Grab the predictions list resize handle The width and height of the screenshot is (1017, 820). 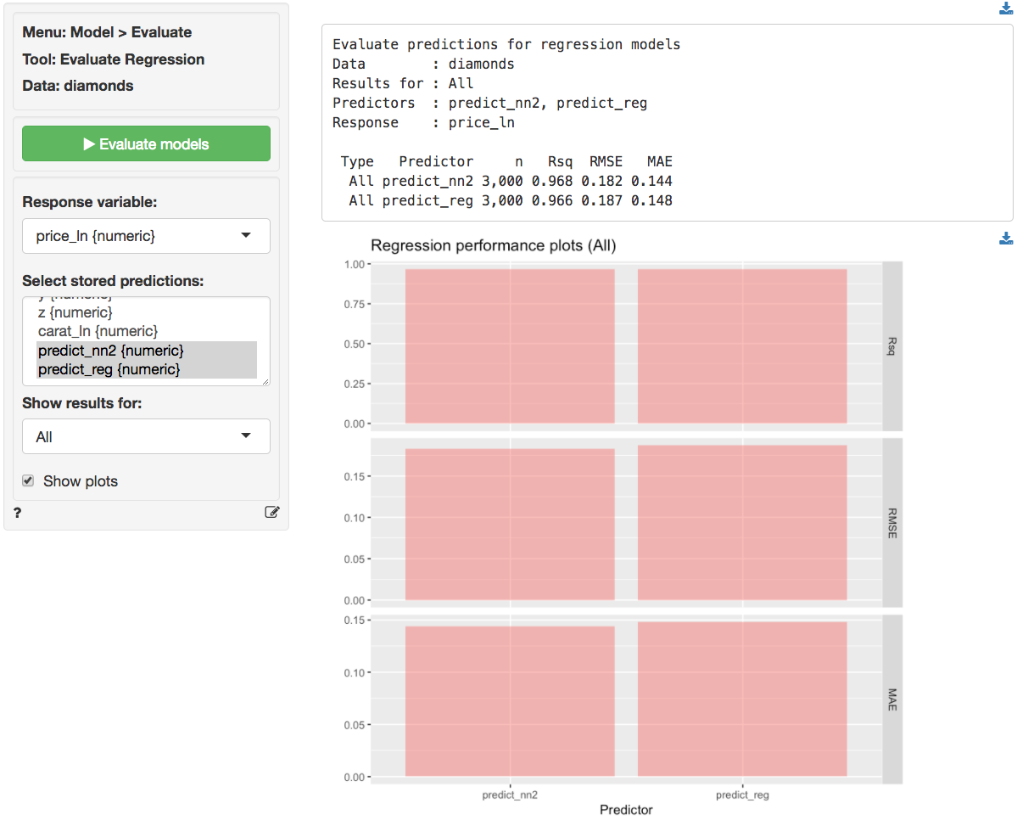point(265,382)
